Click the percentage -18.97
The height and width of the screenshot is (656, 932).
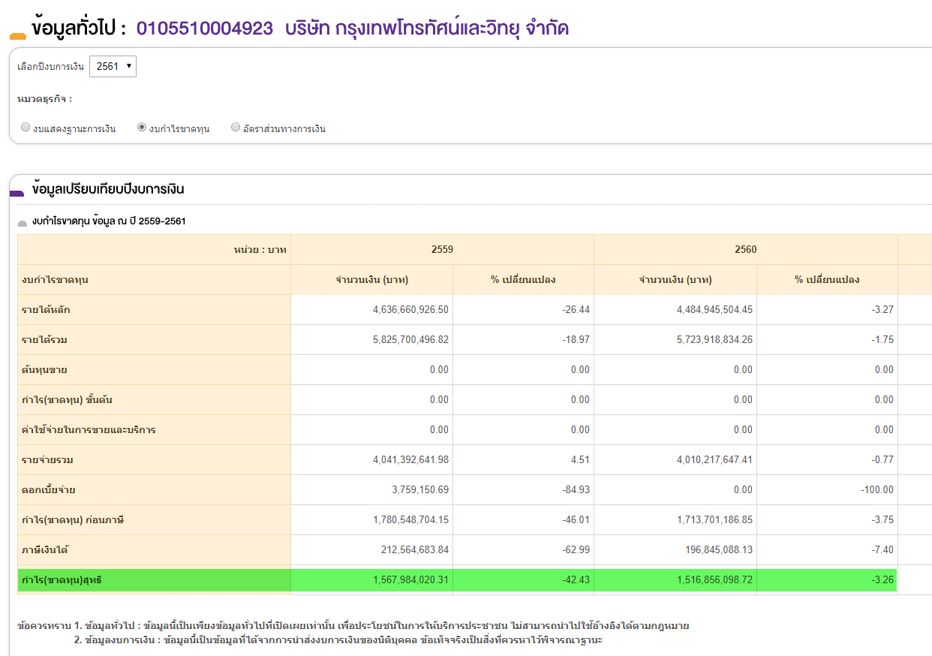click(576, 340)
